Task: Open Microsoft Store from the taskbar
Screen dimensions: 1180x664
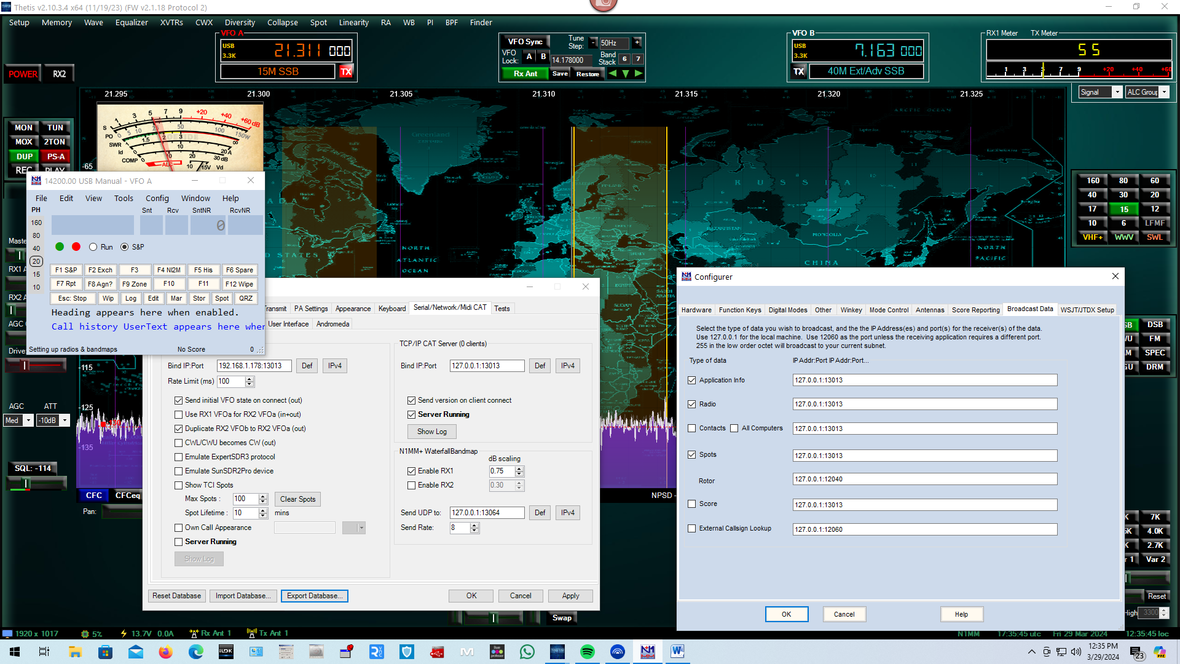Action: (x=105, y=652)
